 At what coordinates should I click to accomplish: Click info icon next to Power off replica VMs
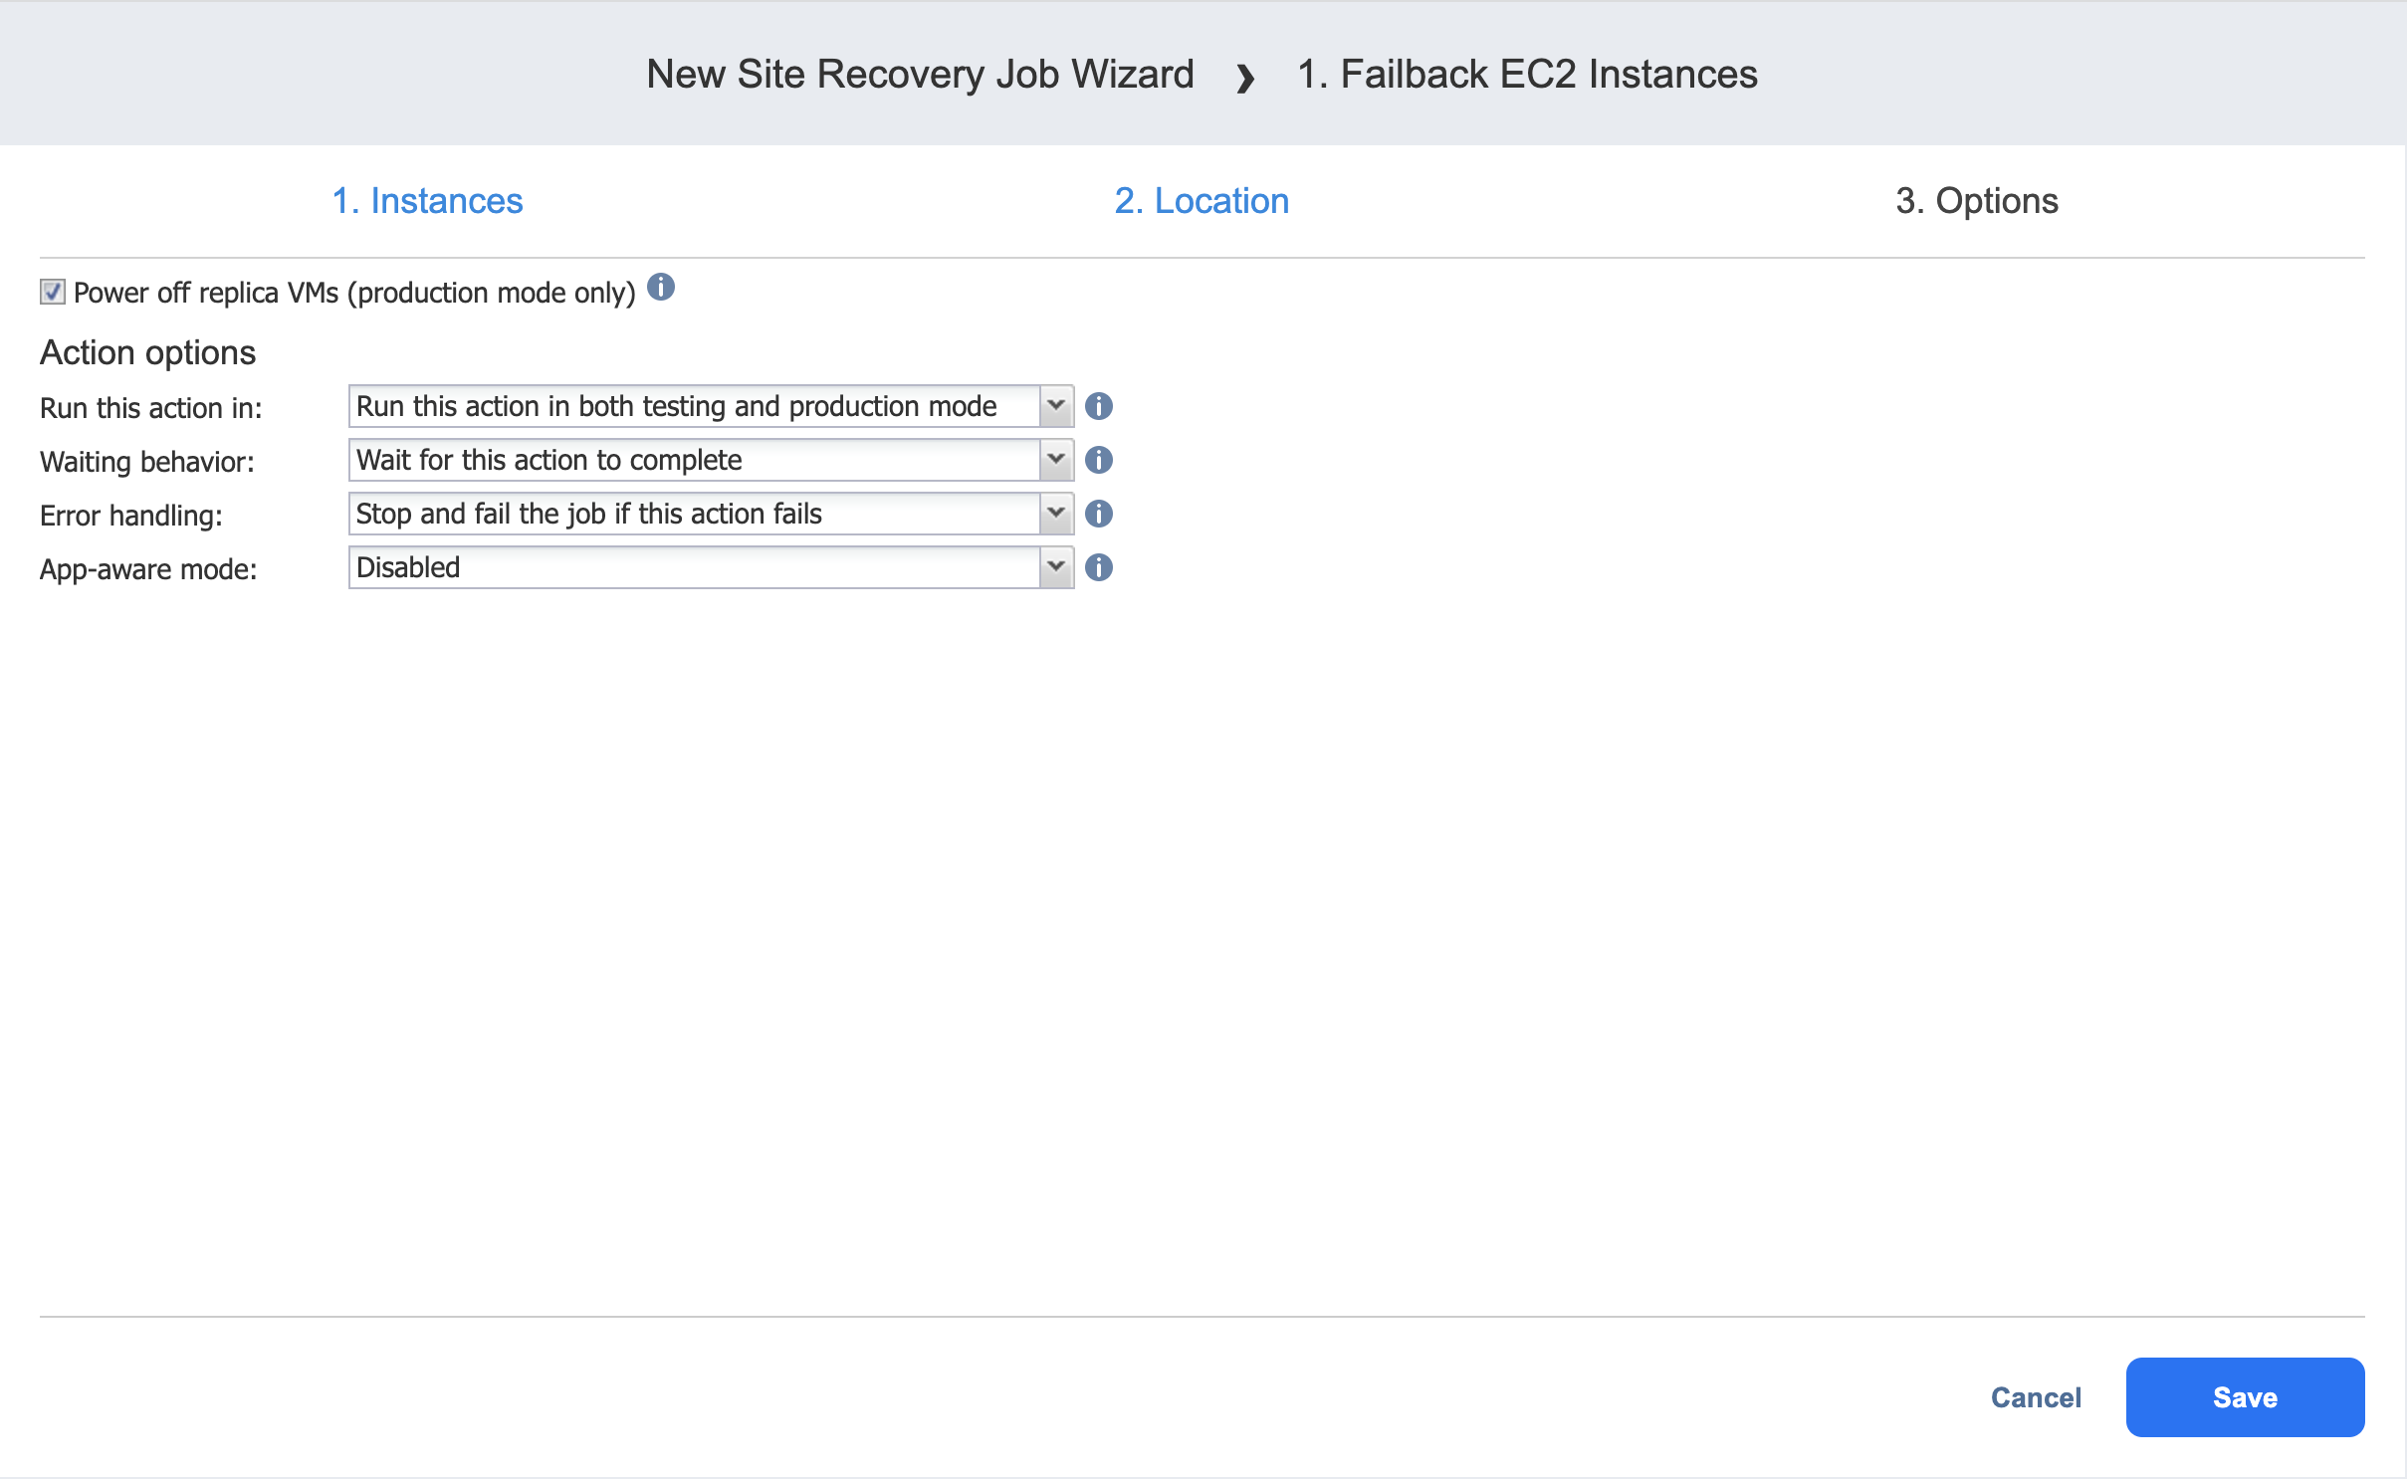pos(661,288)
